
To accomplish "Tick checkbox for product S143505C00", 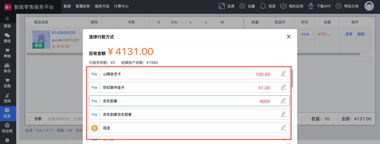I will [x=29, y=39].
